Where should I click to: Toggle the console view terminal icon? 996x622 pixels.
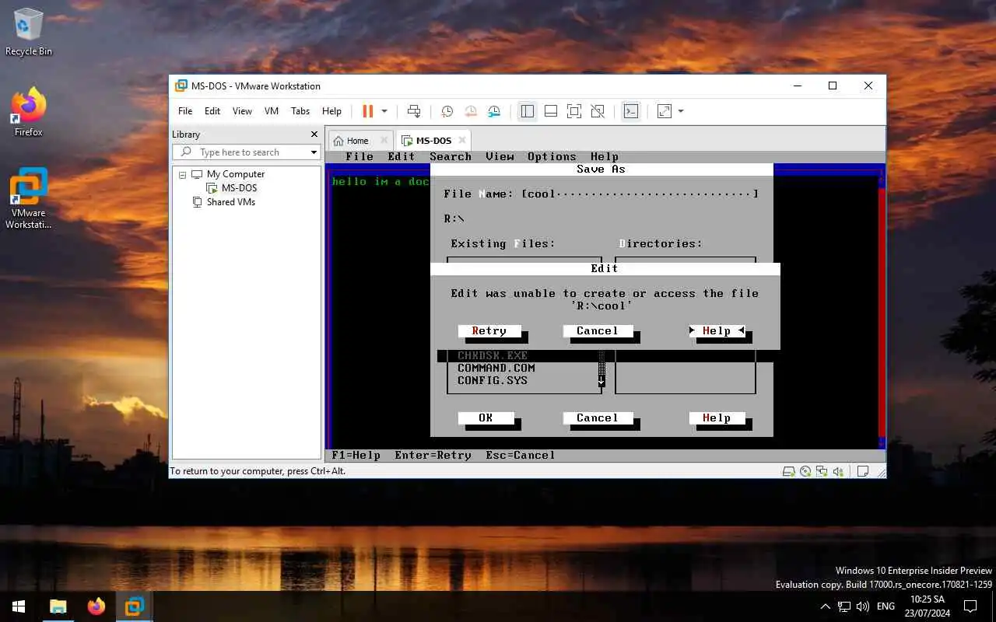coord(631,111)
